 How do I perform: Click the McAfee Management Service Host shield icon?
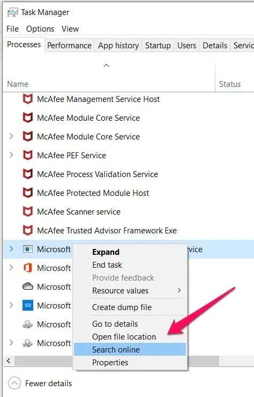(27, 99)
